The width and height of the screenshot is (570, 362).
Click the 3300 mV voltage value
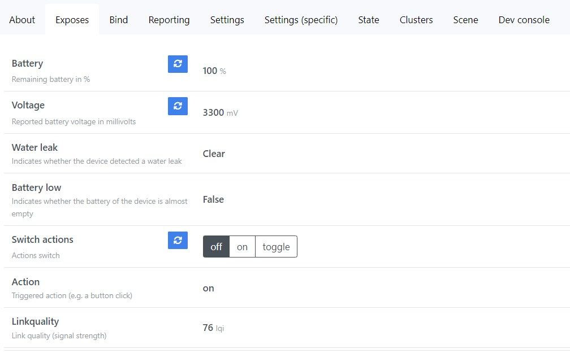pyautogui.click(x=214, y=112)
